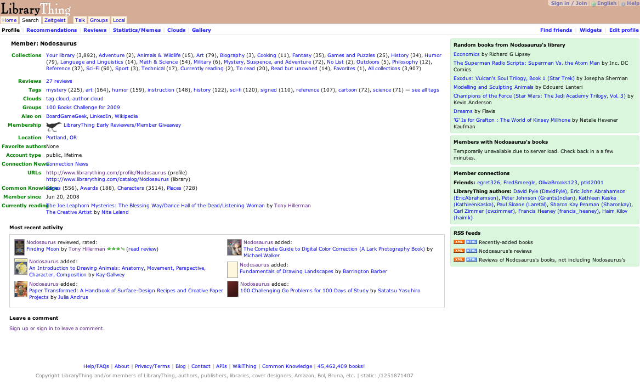Open the BoardGameGeek link

click(66, 116)
